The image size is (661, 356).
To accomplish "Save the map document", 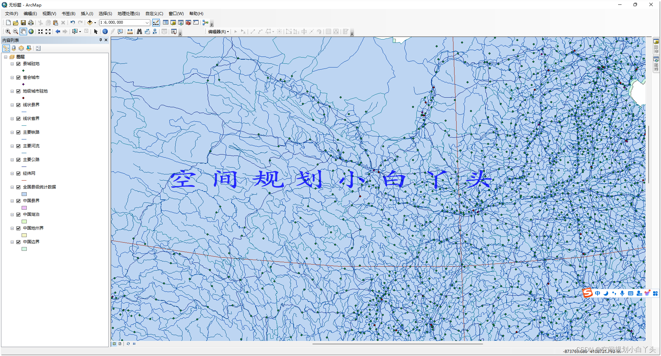I will tap(23, 23).
